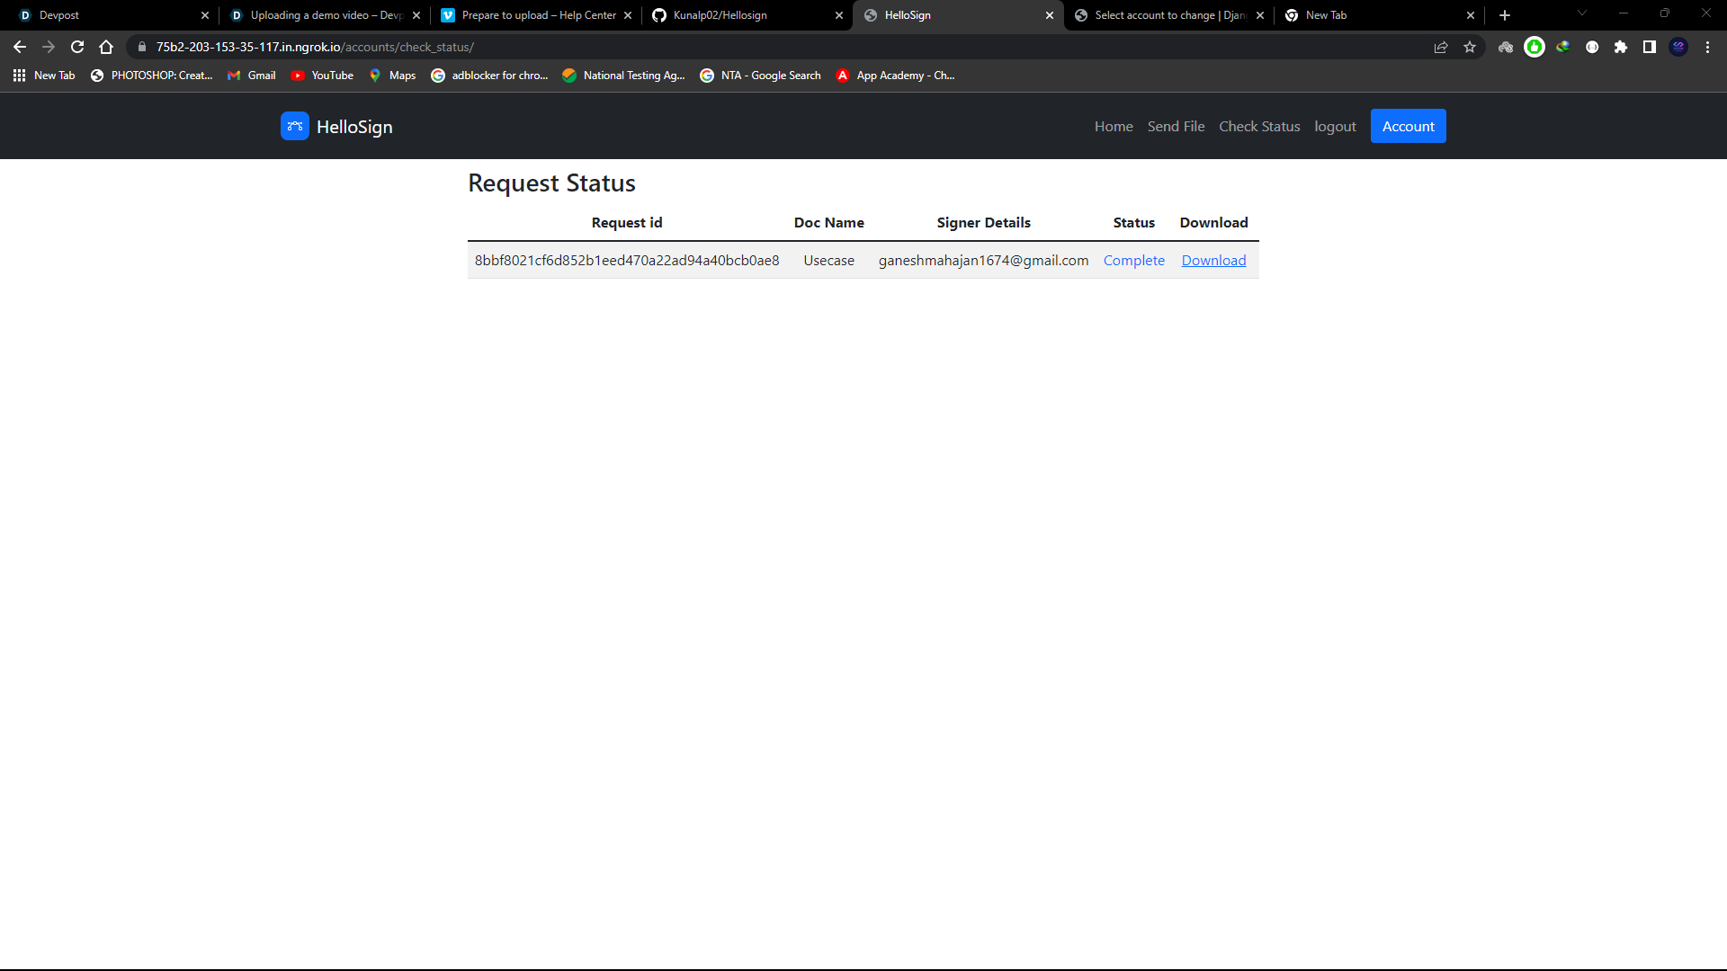Click the logout nav link
This screenshot has width=1727, height=971.
[1335, 126]
